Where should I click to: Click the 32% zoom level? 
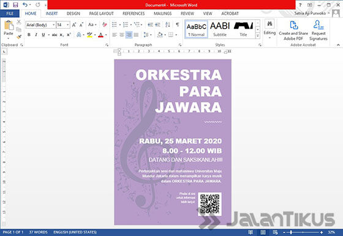click(x=331, y=232)
